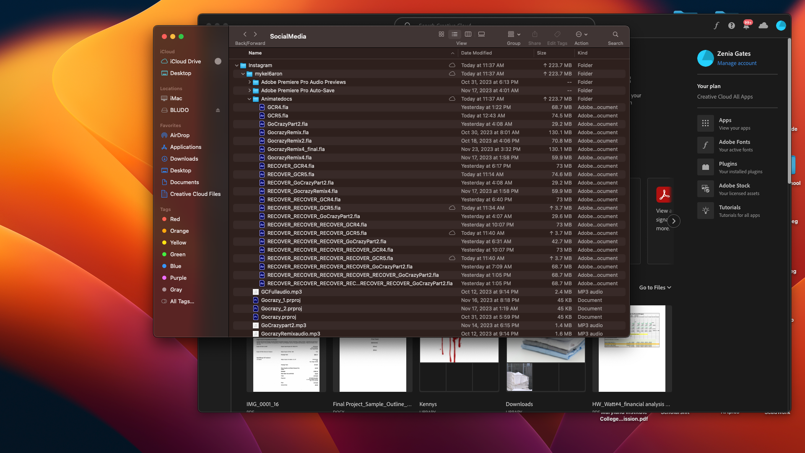
Task: Toggle column view in the Finder toolbar
Action: pyautogui.click(x=468, y=34)
